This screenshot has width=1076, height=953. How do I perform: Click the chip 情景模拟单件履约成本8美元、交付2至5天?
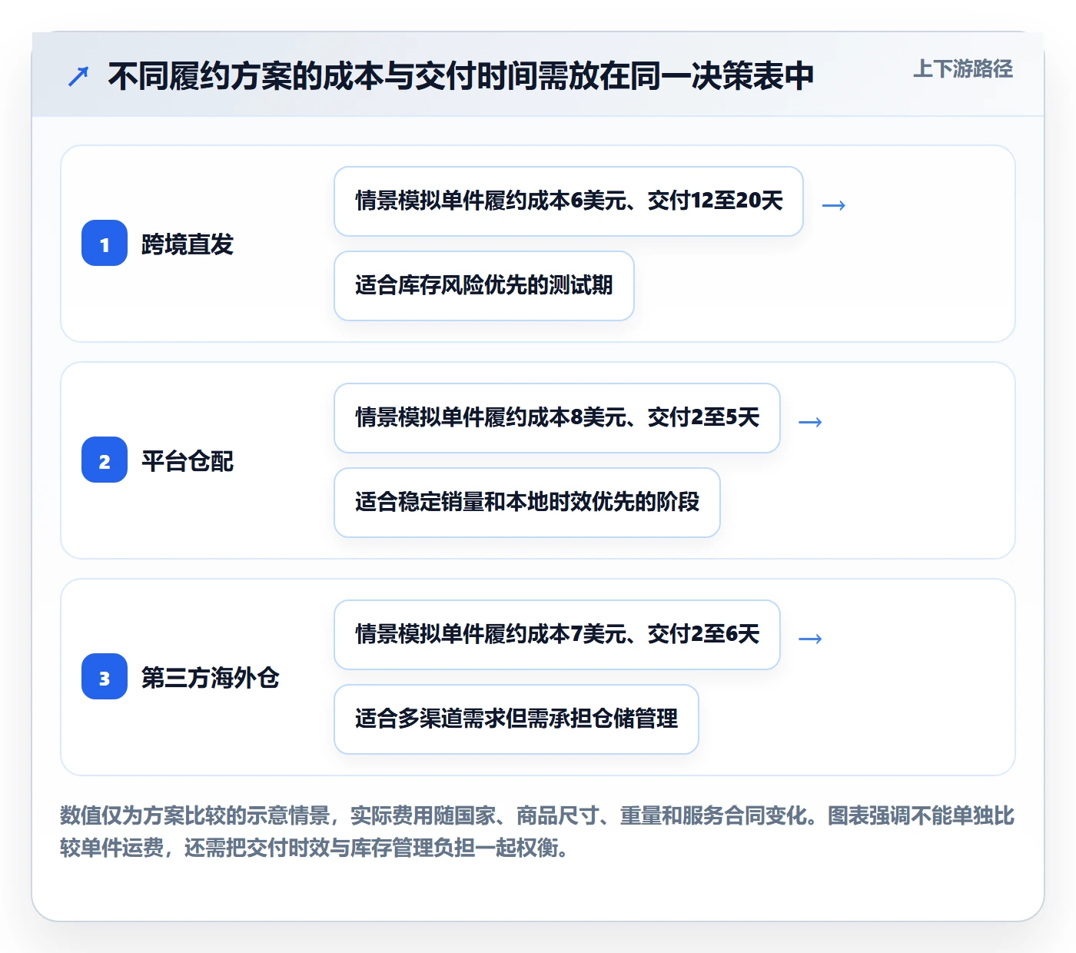pos(557,418)
